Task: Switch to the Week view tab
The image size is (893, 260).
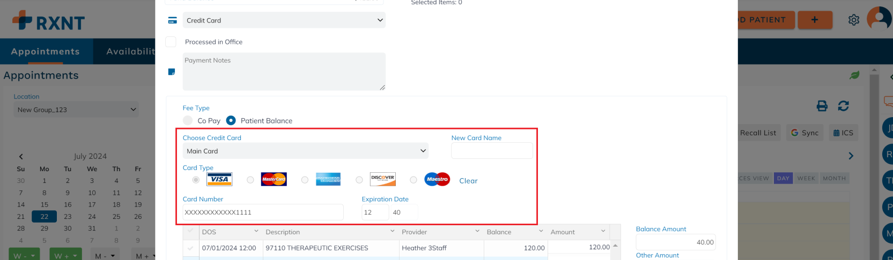Action: 806,178
